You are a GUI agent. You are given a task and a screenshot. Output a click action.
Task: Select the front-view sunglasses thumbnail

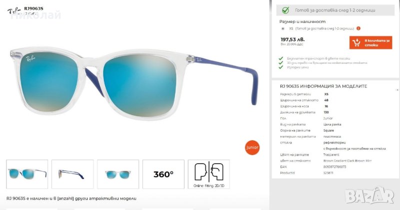tap(118, 175)
